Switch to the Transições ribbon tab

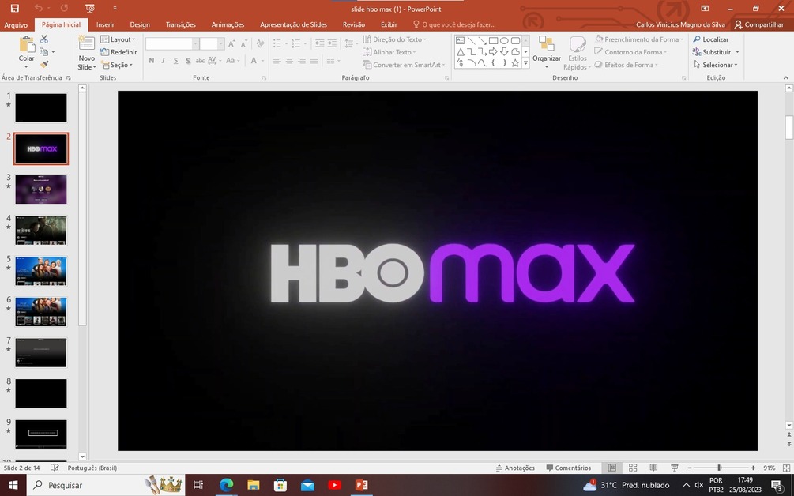point(180,24)
